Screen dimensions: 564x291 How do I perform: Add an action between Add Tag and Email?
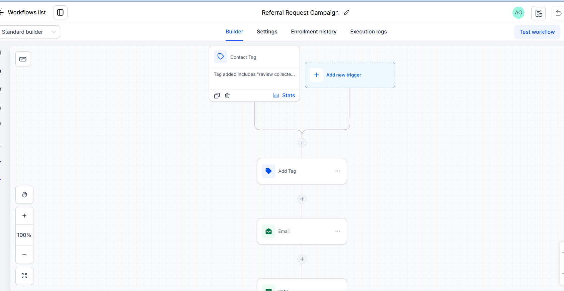coord(302,199)
